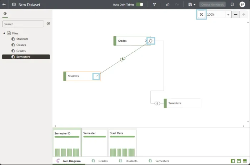Open the 100% zoom level dropdown

(228, 15)
